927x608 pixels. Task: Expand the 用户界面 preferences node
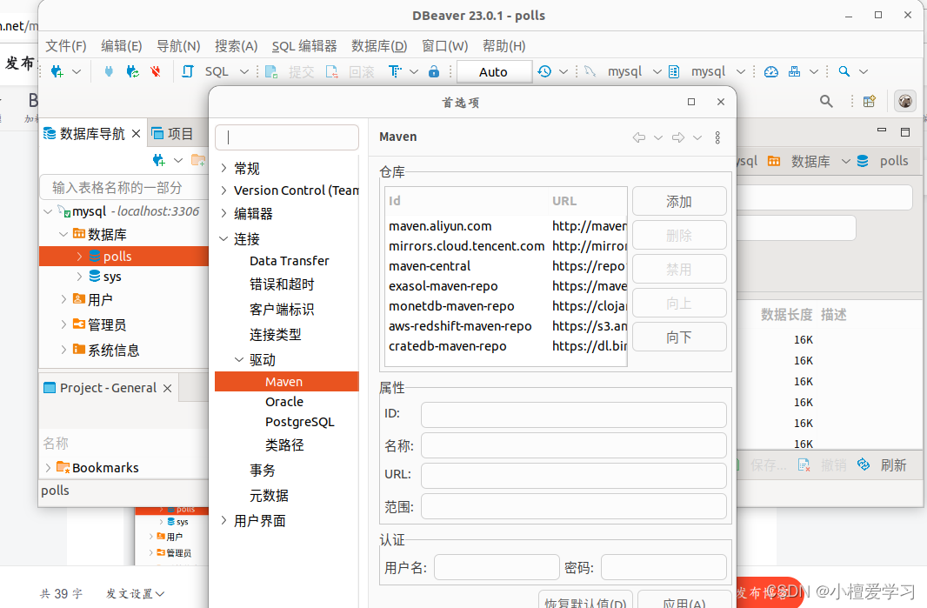pos(223,520)
